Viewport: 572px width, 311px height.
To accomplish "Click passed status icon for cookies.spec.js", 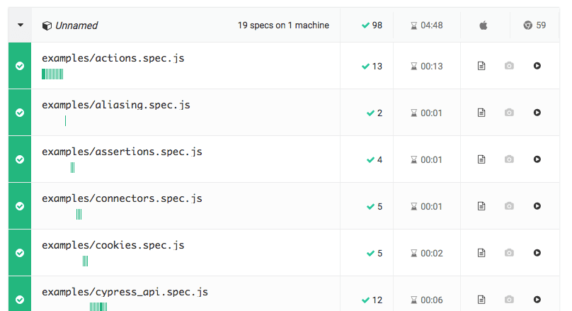I will [x=20, y=253].
